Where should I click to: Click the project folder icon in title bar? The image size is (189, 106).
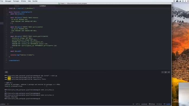pyautogui.click(x=59, y=4)
